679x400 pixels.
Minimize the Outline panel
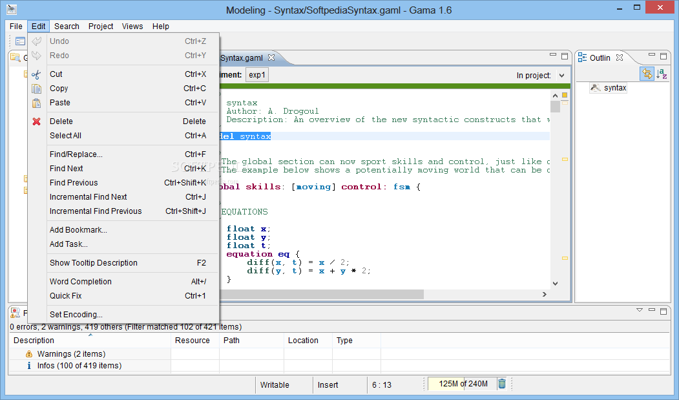652,55
